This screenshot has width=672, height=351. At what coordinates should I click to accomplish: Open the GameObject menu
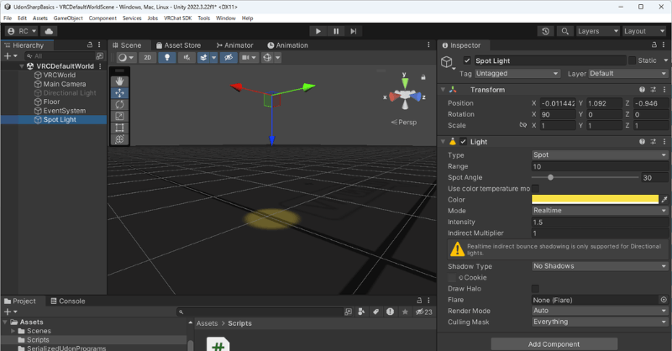click(68, 18)
